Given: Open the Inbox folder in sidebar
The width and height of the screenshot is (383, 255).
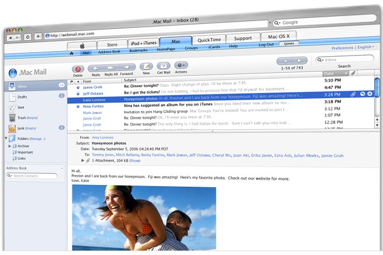Looking at the screenshot, I should tap(36, 86).
